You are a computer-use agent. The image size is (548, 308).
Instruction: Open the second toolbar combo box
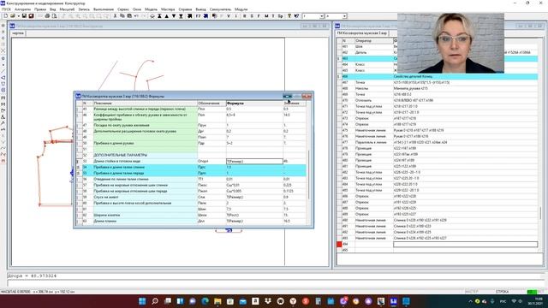point(344,16)
